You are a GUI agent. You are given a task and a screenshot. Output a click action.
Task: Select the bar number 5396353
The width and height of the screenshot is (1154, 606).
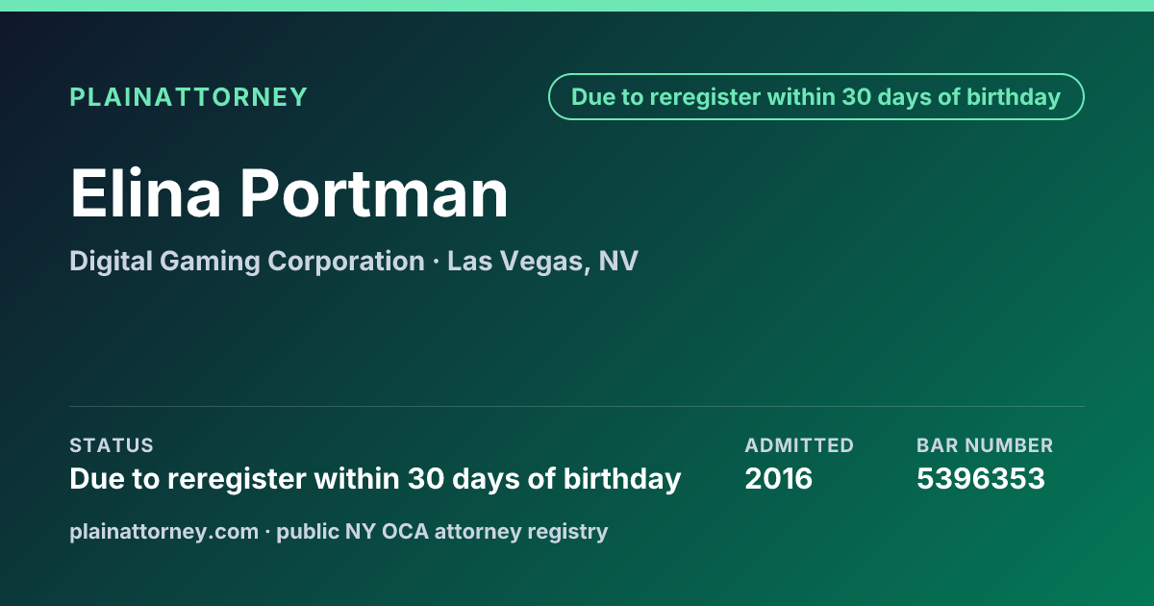(981, 478)
